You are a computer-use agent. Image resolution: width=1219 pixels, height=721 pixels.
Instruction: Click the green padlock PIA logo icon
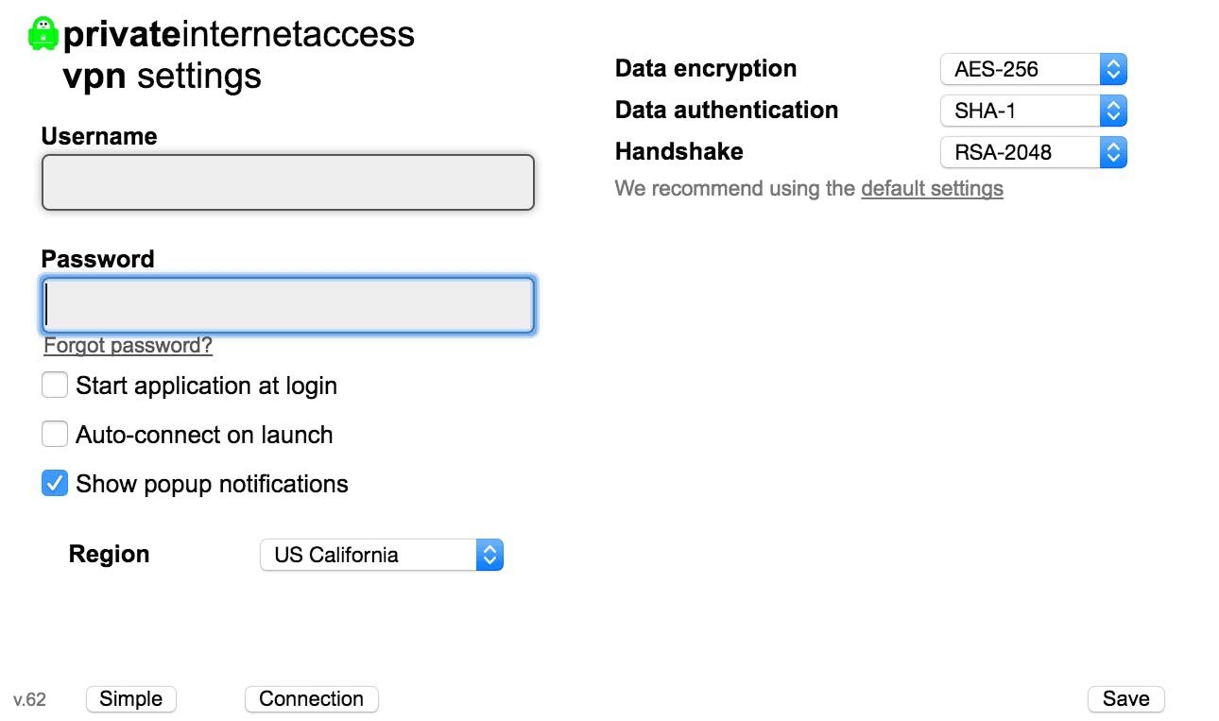(x=43, y=33)
